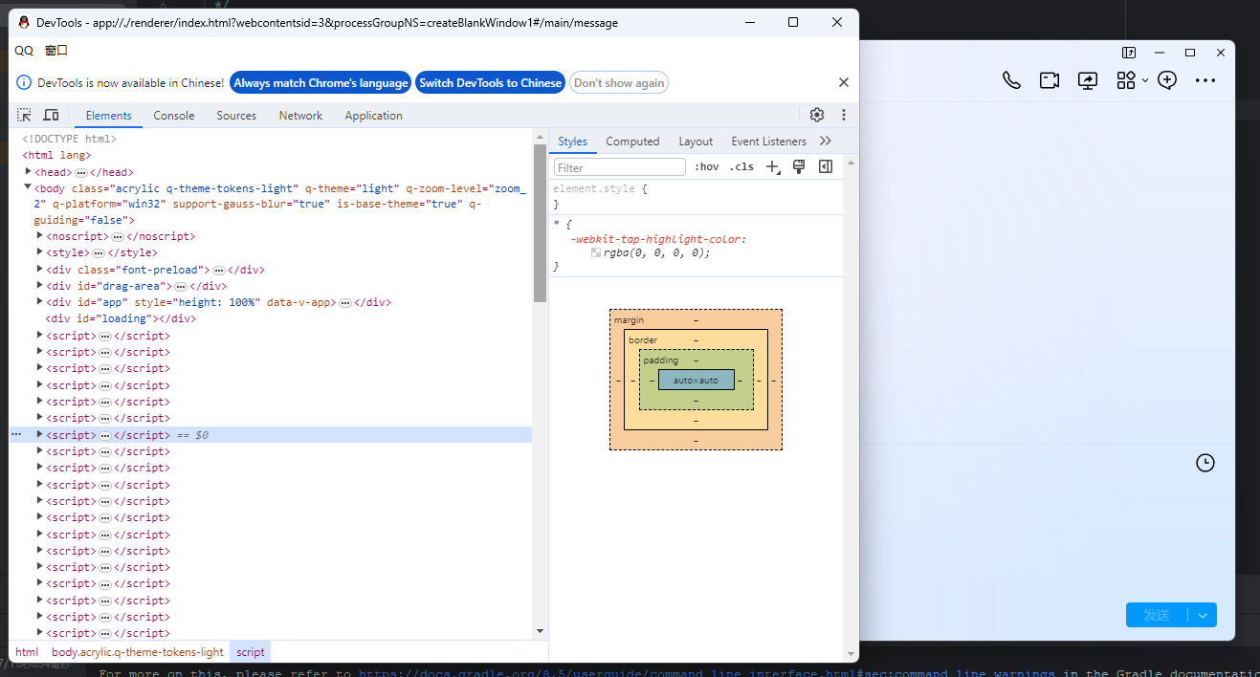This screenshot has width=1260, height=677.
Task: Toggle the device toolbar icon
Action: (x=51, y=115)
